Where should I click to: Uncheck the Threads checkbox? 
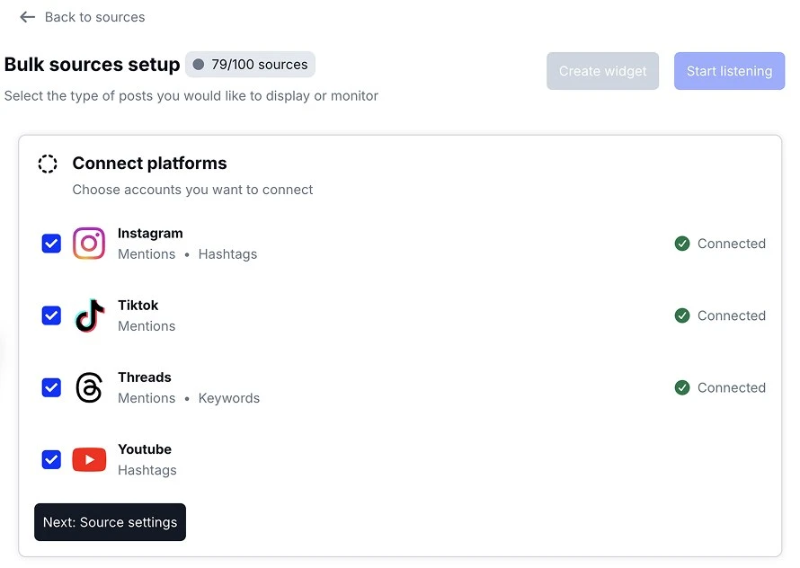coord(51,387)
